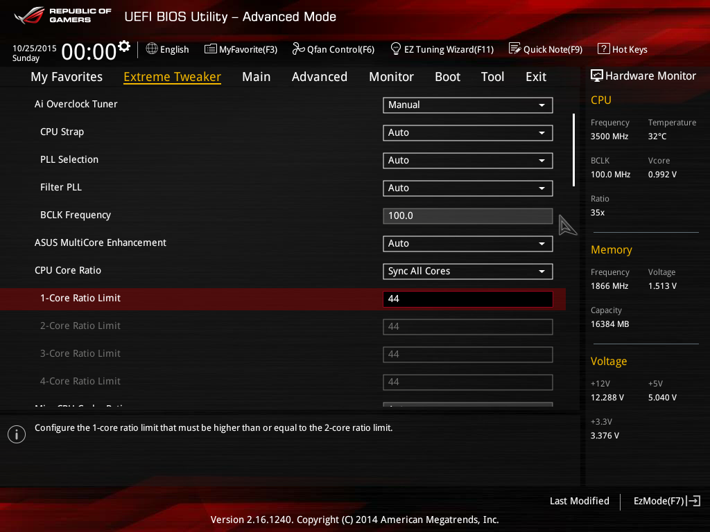This screenshot has height=532, width=710.
Task: Click the 00:00 clock display
Action: coord(89,51)
